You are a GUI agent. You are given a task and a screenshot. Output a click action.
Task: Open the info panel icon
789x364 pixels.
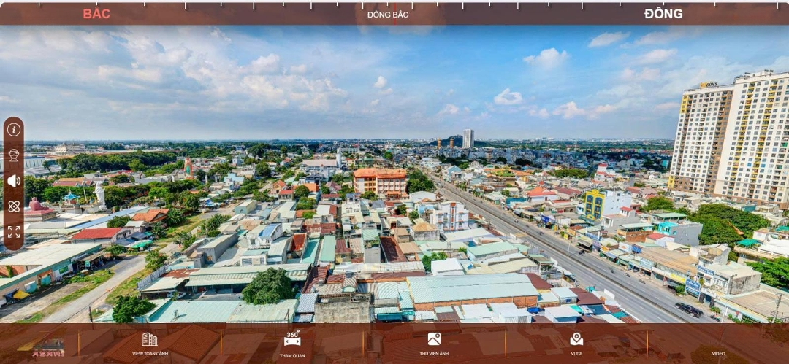click(x=14, y=130)
